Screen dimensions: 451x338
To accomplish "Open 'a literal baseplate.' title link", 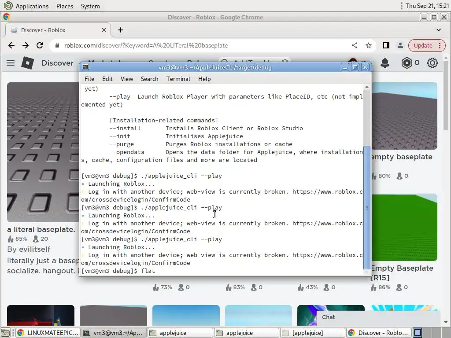I will tap(41, 229).
